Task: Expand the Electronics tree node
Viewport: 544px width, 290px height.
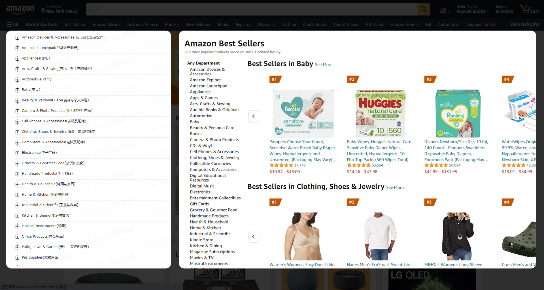Action: 18,153
